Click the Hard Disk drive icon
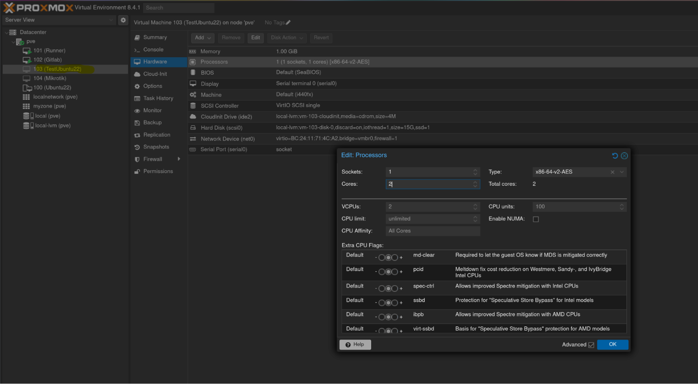698x384 pixels. (193, 128)
